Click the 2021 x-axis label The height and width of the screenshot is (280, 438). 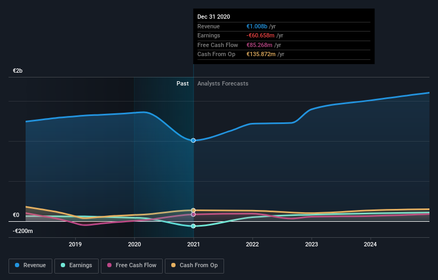[194, 244]
